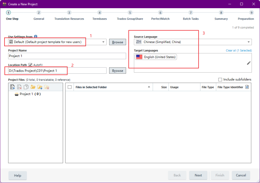Click the New Folder icon with plus
This screenshot has height=183, width=260.
pyautogui.click(x=40, y=87)
